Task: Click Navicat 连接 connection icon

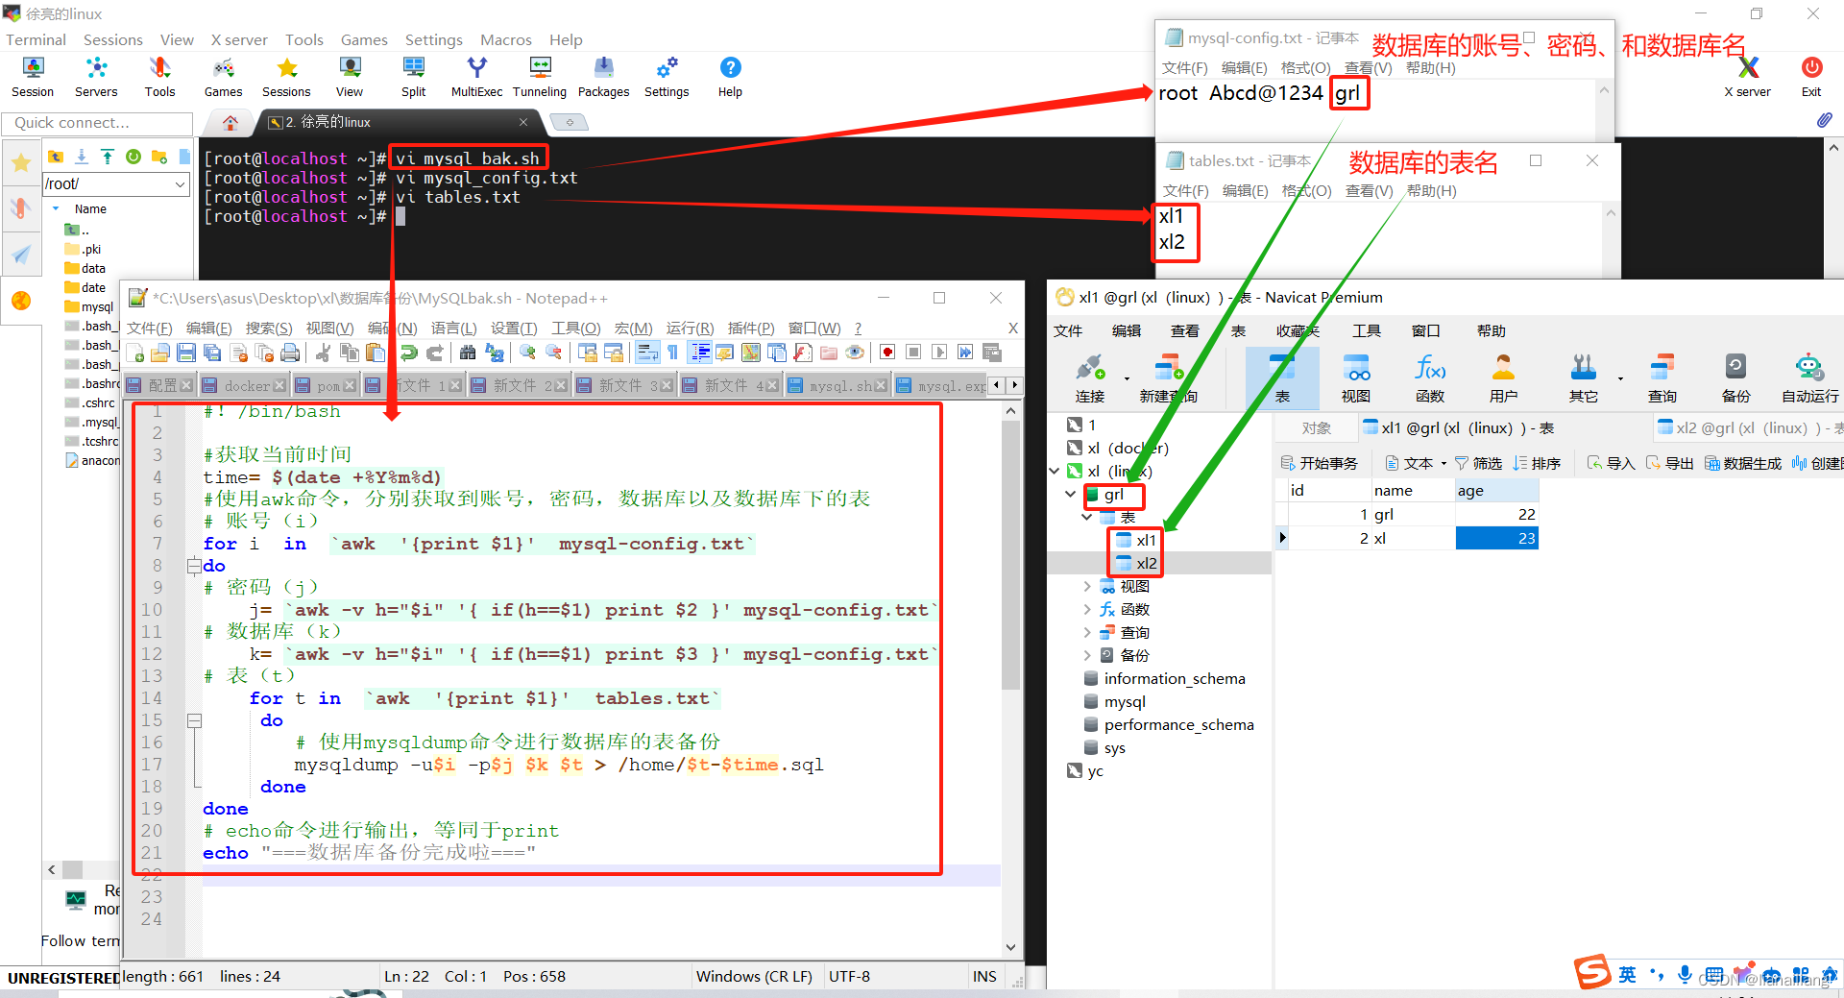Action: point(1090,378)
